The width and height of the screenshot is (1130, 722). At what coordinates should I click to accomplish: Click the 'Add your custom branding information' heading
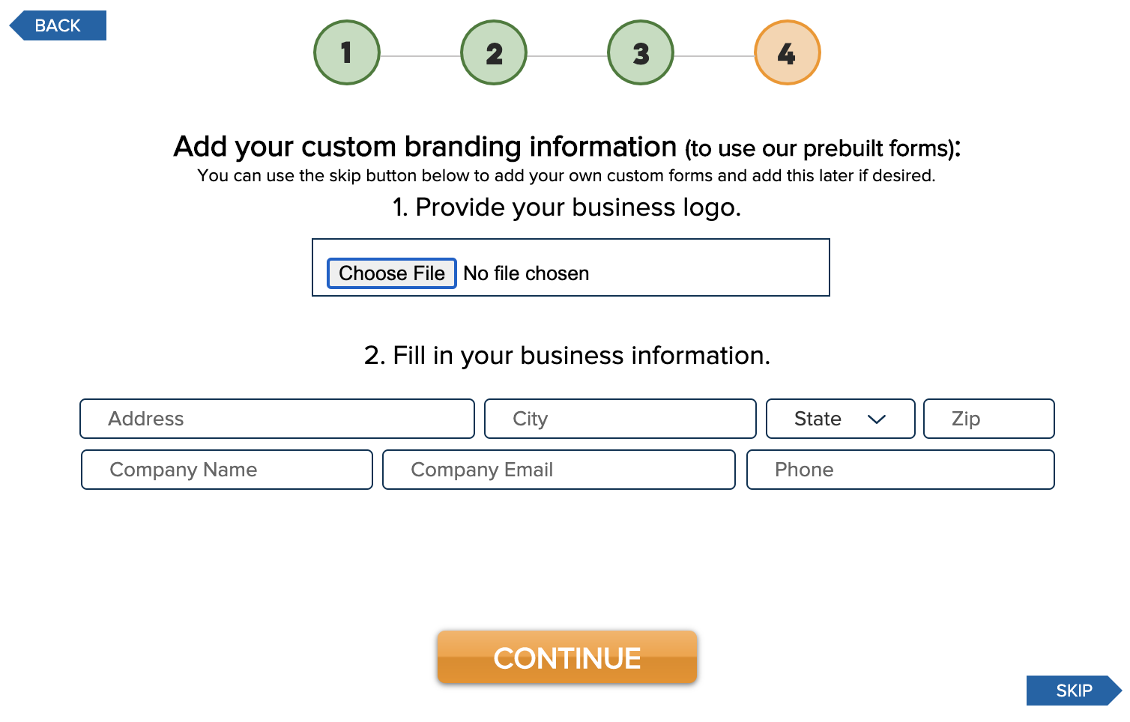425,147
